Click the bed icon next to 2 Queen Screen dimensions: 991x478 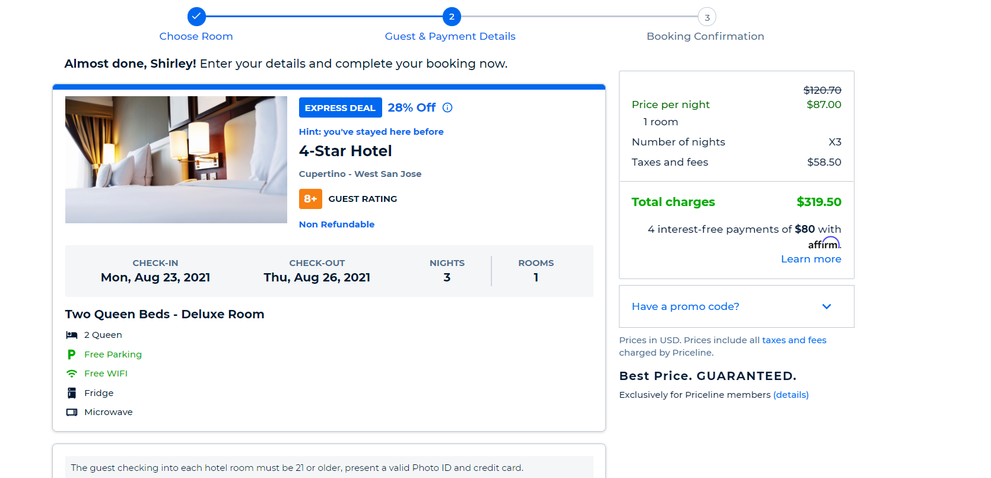point(72,335)
